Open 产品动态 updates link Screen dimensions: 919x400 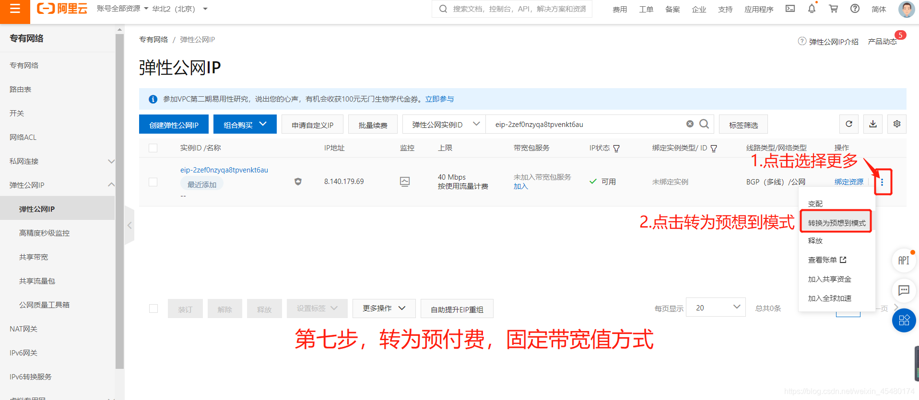coord(883,42)
